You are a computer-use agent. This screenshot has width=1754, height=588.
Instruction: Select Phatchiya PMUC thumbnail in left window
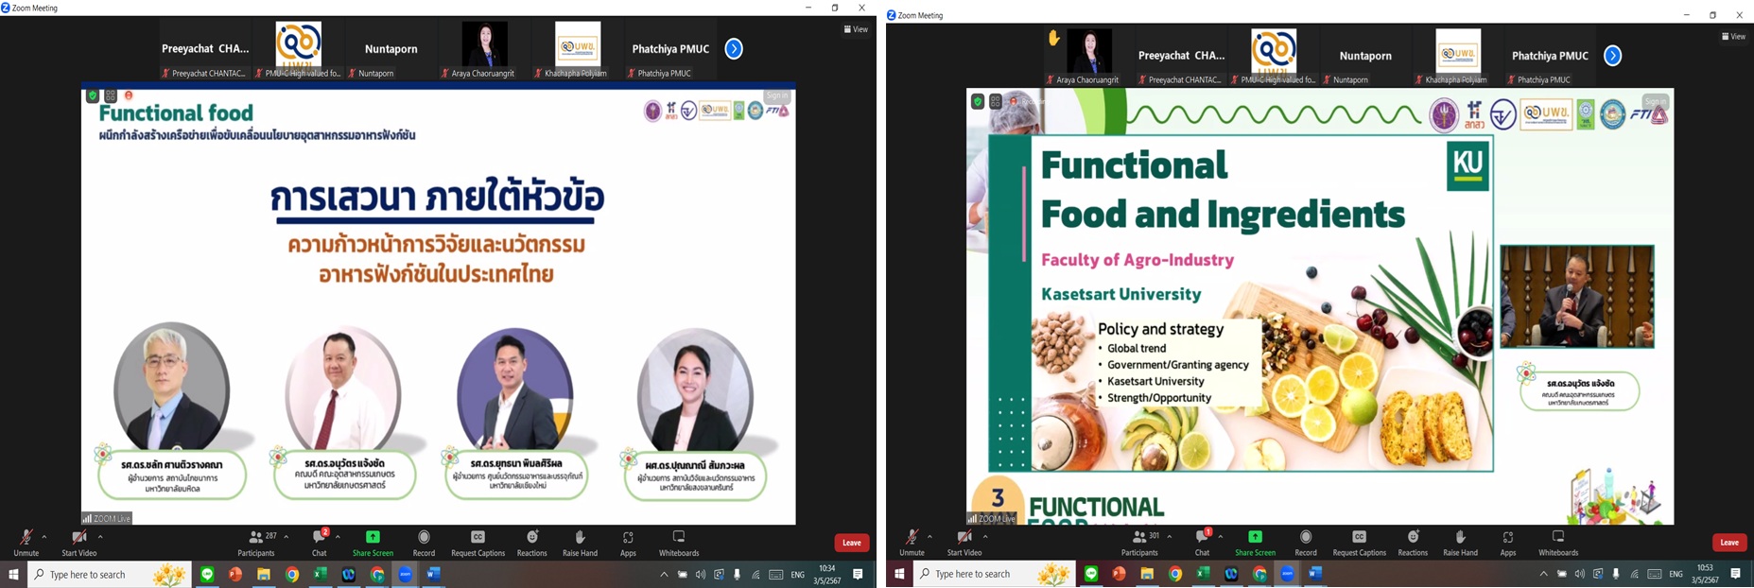670,50
